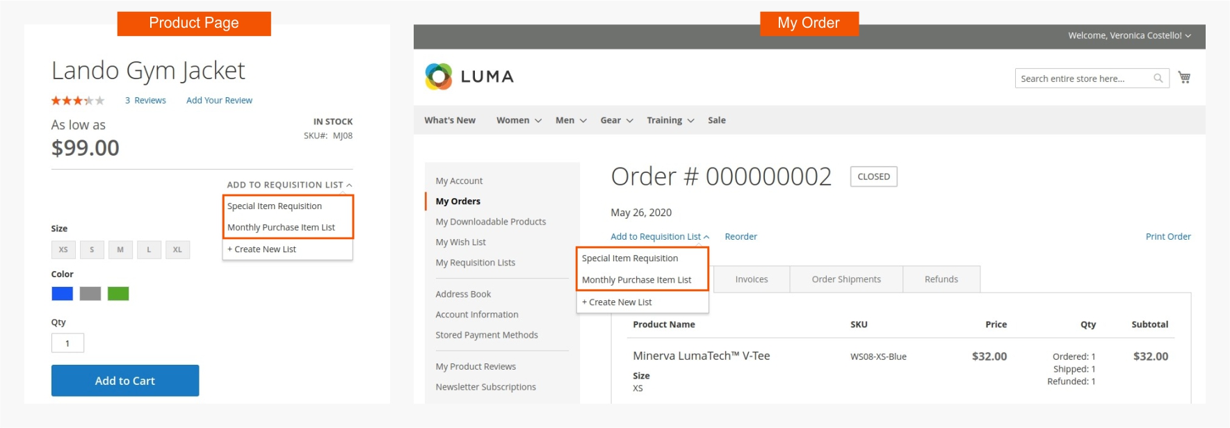Open the shopping cart icon
Screen dimensions: 1230x428
(x=1184, y=77)
